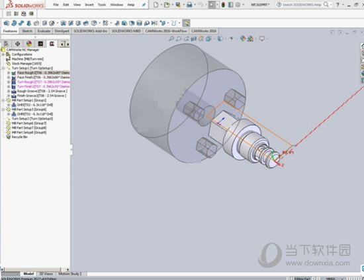Switch to the SOLIDWORKS Add-Ins tab

(91, 31)
